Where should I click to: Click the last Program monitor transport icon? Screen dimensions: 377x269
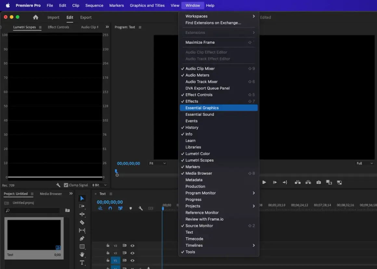click(340, 182)
